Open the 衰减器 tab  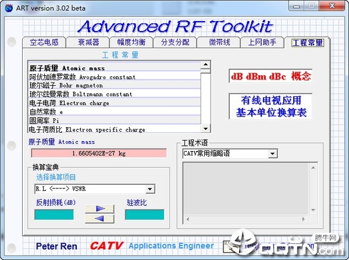88,43
